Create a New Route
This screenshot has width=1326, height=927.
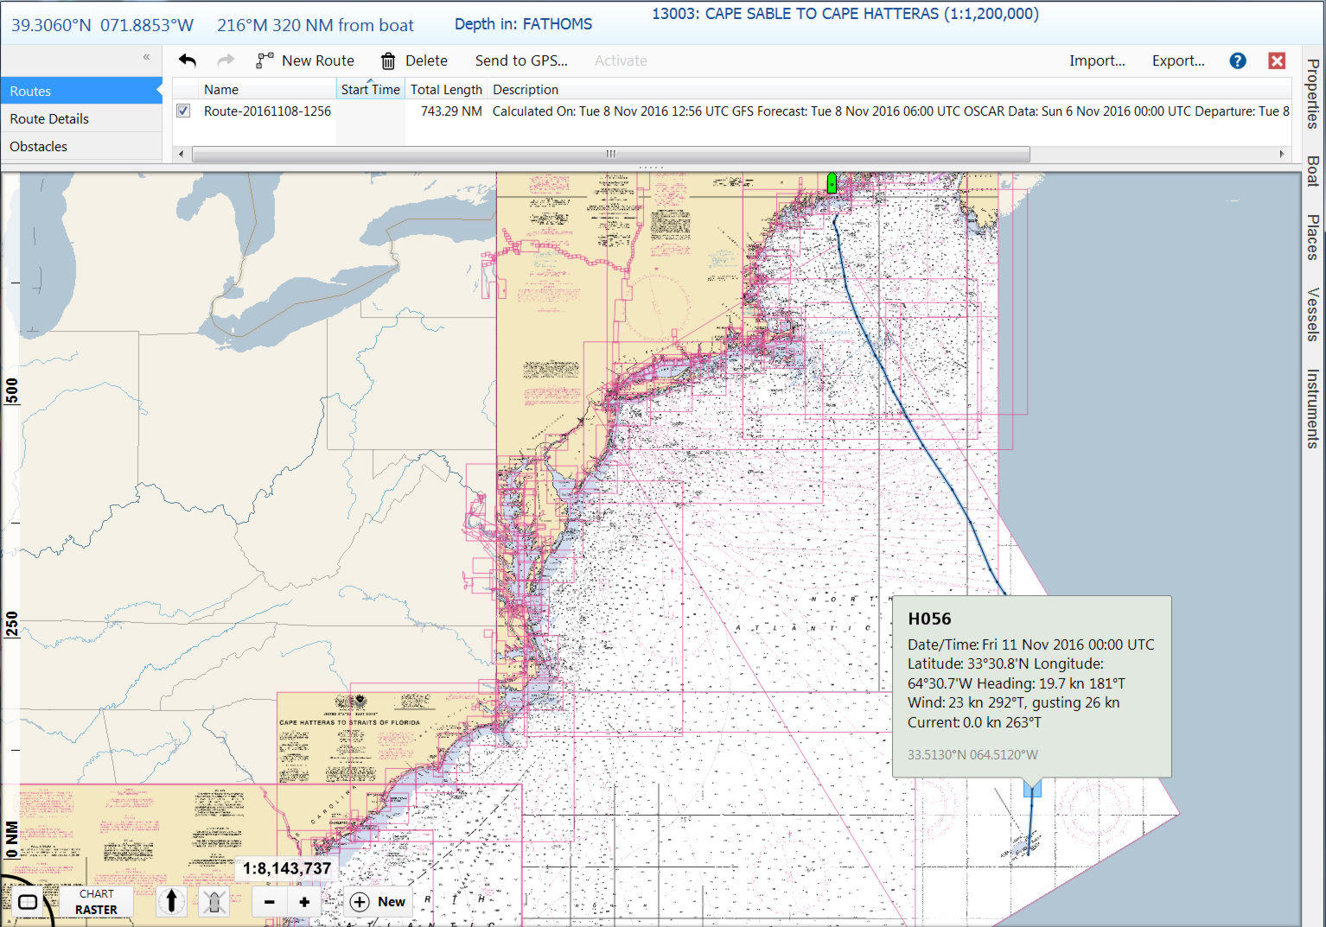(x=305, y=60)
